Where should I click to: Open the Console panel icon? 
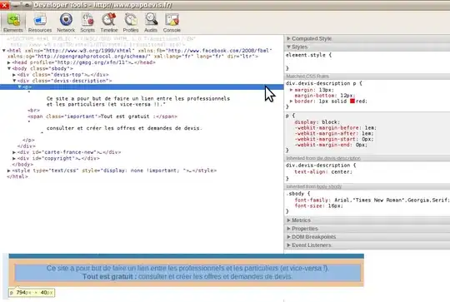coord(172,23)
